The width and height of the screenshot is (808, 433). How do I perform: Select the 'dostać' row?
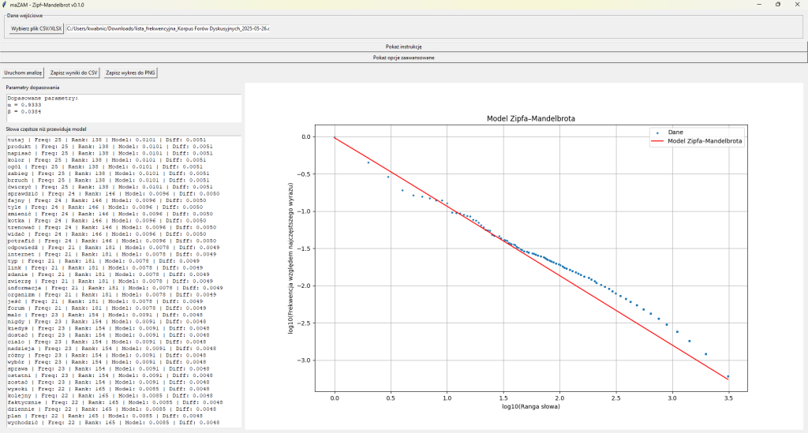pyautogui.click(x=108, y=334)
